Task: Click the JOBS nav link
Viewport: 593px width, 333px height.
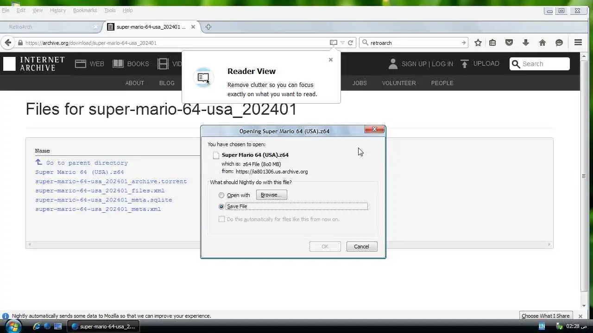Action: click(360, 83)
